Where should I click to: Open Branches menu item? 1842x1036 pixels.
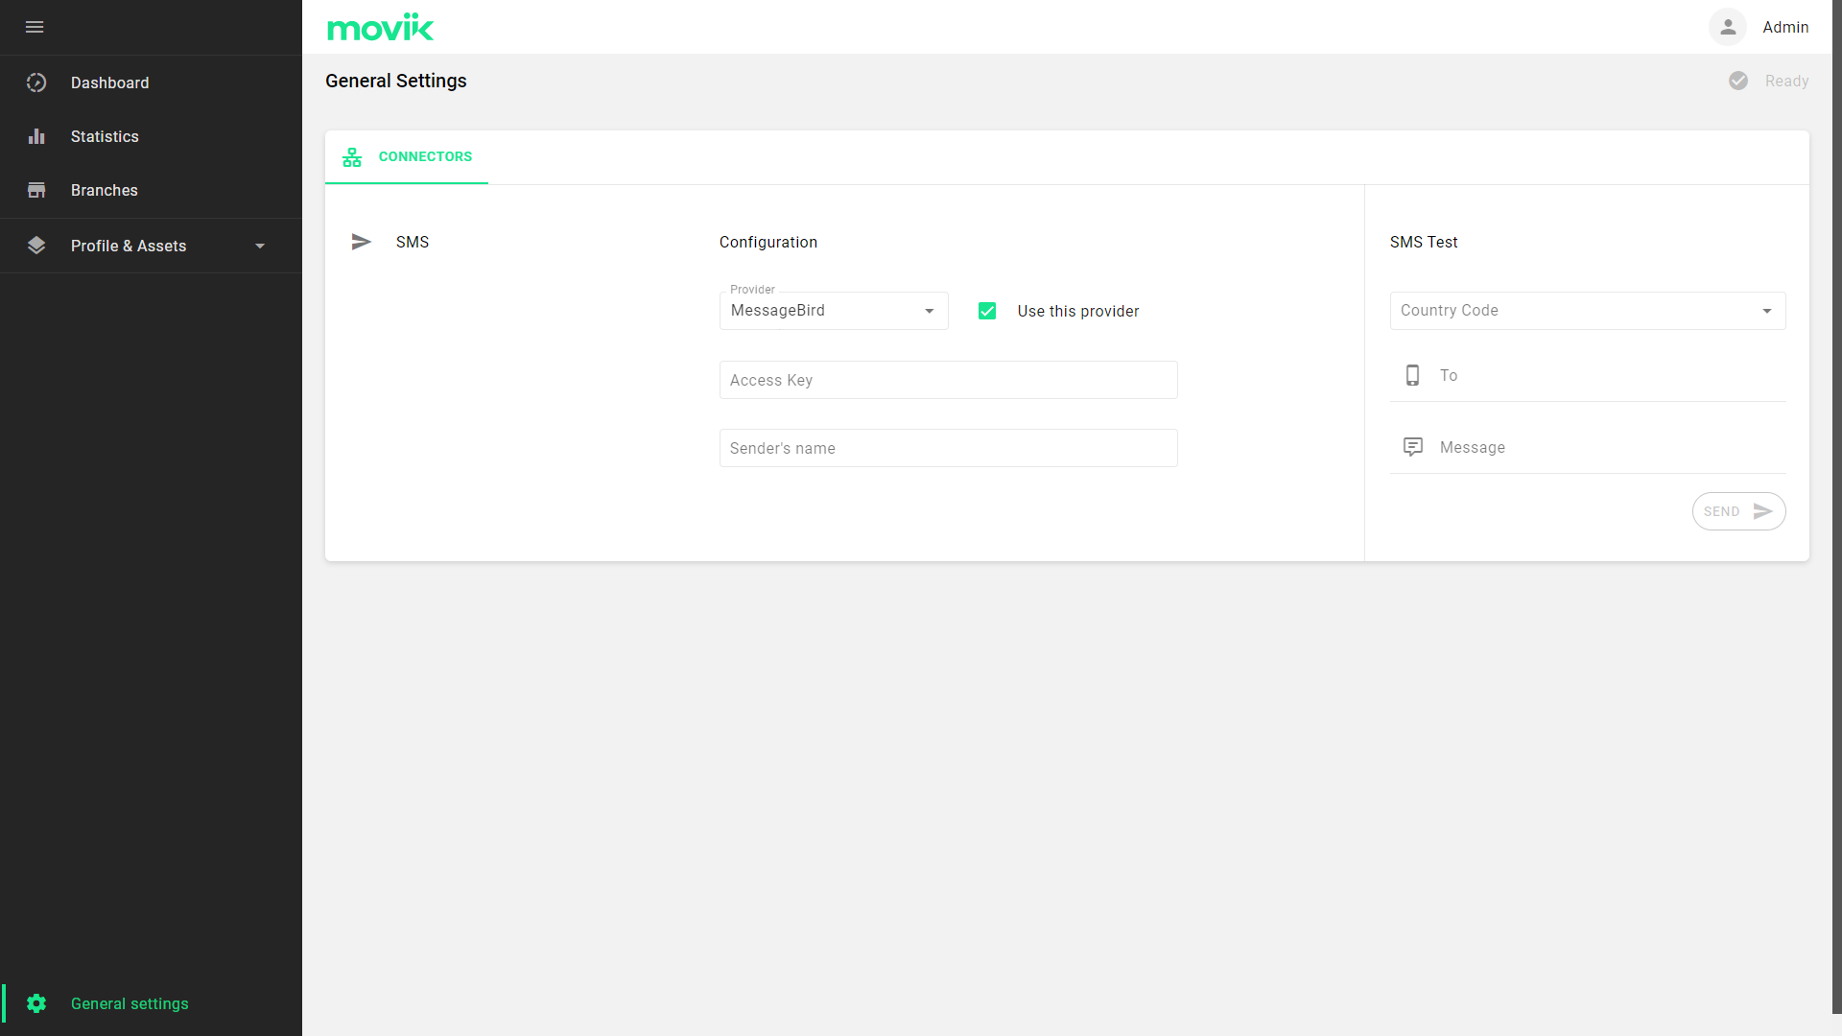[x=151, y=190]
